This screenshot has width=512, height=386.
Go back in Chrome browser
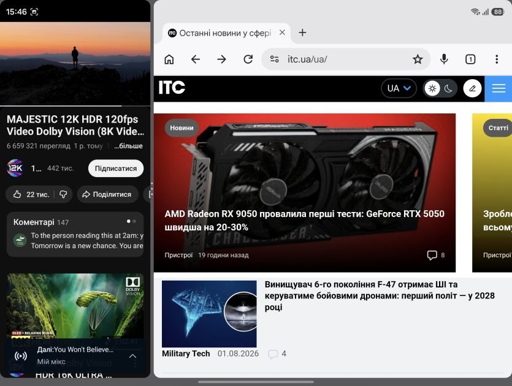coord(195,59)
